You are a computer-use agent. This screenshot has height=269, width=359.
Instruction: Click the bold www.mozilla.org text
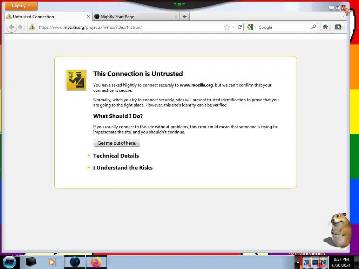[196, 85]
